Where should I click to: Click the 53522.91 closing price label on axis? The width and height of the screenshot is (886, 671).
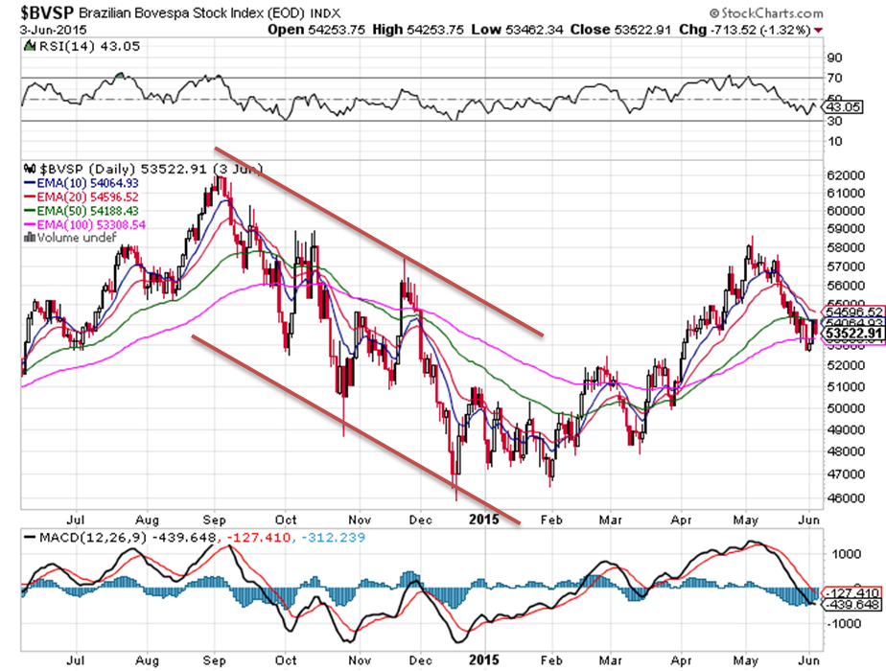[x=849, y=333]
